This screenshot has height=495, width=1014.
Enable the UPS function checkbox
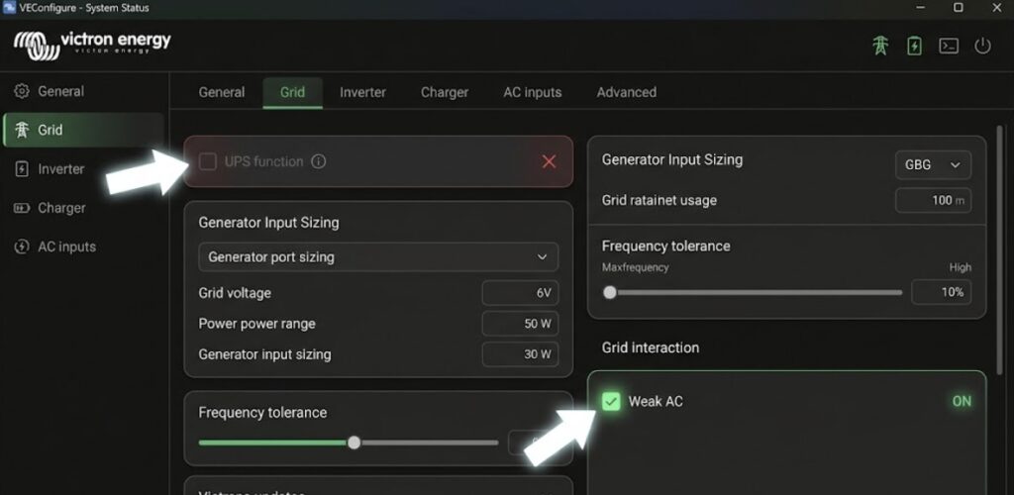[208, 161]
